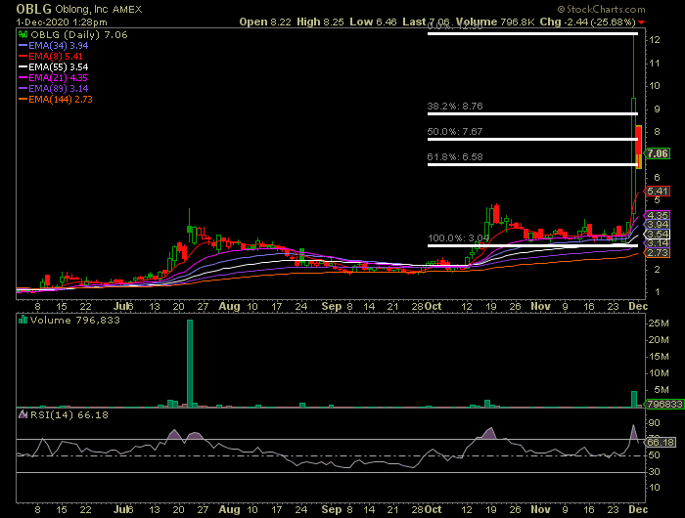Click the 7.06 last price tag
685x518 pixels.
click(658, 153)
